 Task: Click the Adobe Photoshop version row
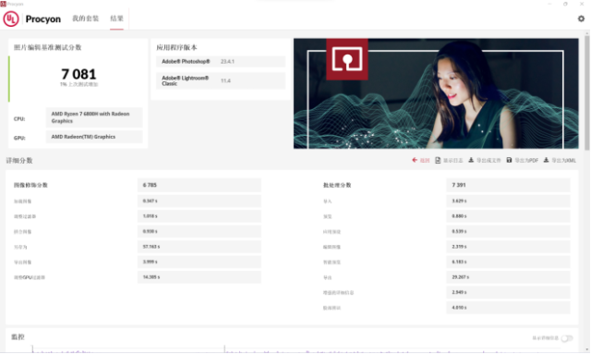click(221, 62)
